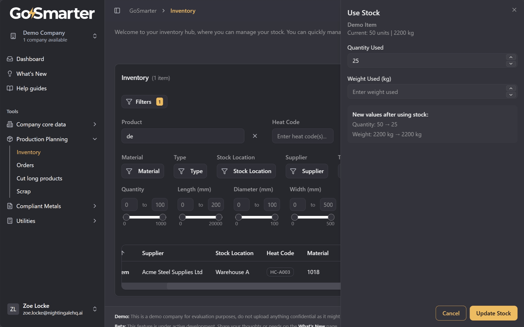Open What's New page

31,74
